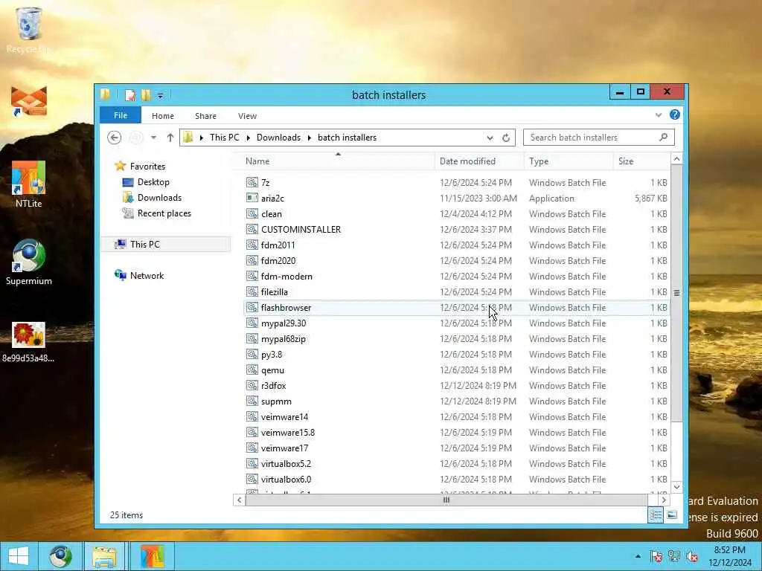Expand the ribbon with the chevron

pyautogui.click(x=659, y=115)
